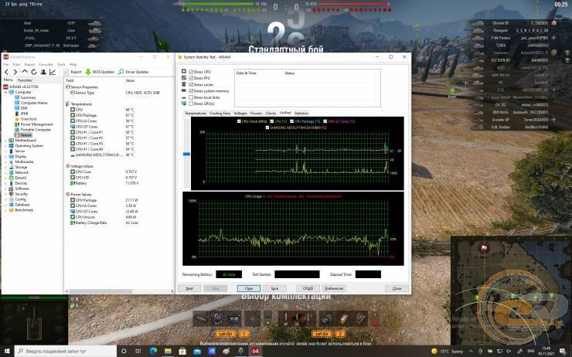The width and height of the screenshot is (572, 357).
Task: Click Start button in Stability Test
Action: click(189, 288)
